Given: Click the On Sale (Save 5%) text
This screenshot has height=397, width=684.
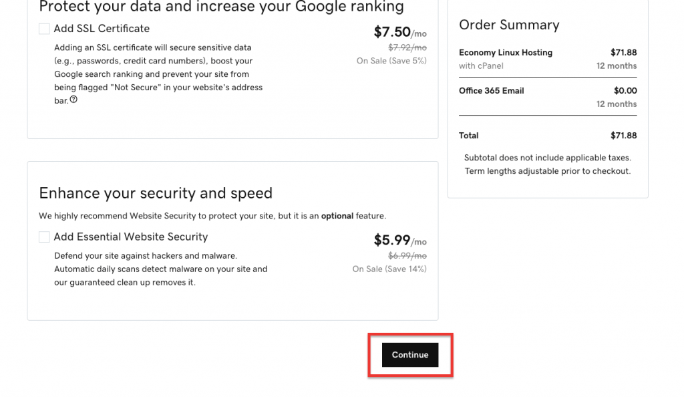Looking at the screenshot, I should [x=391, y=61].
